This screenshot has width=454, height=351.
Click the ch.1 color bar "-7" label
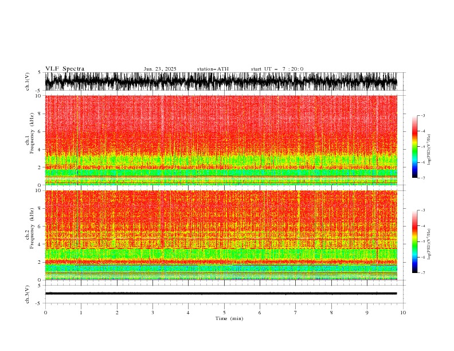click(x=422, y=178)
